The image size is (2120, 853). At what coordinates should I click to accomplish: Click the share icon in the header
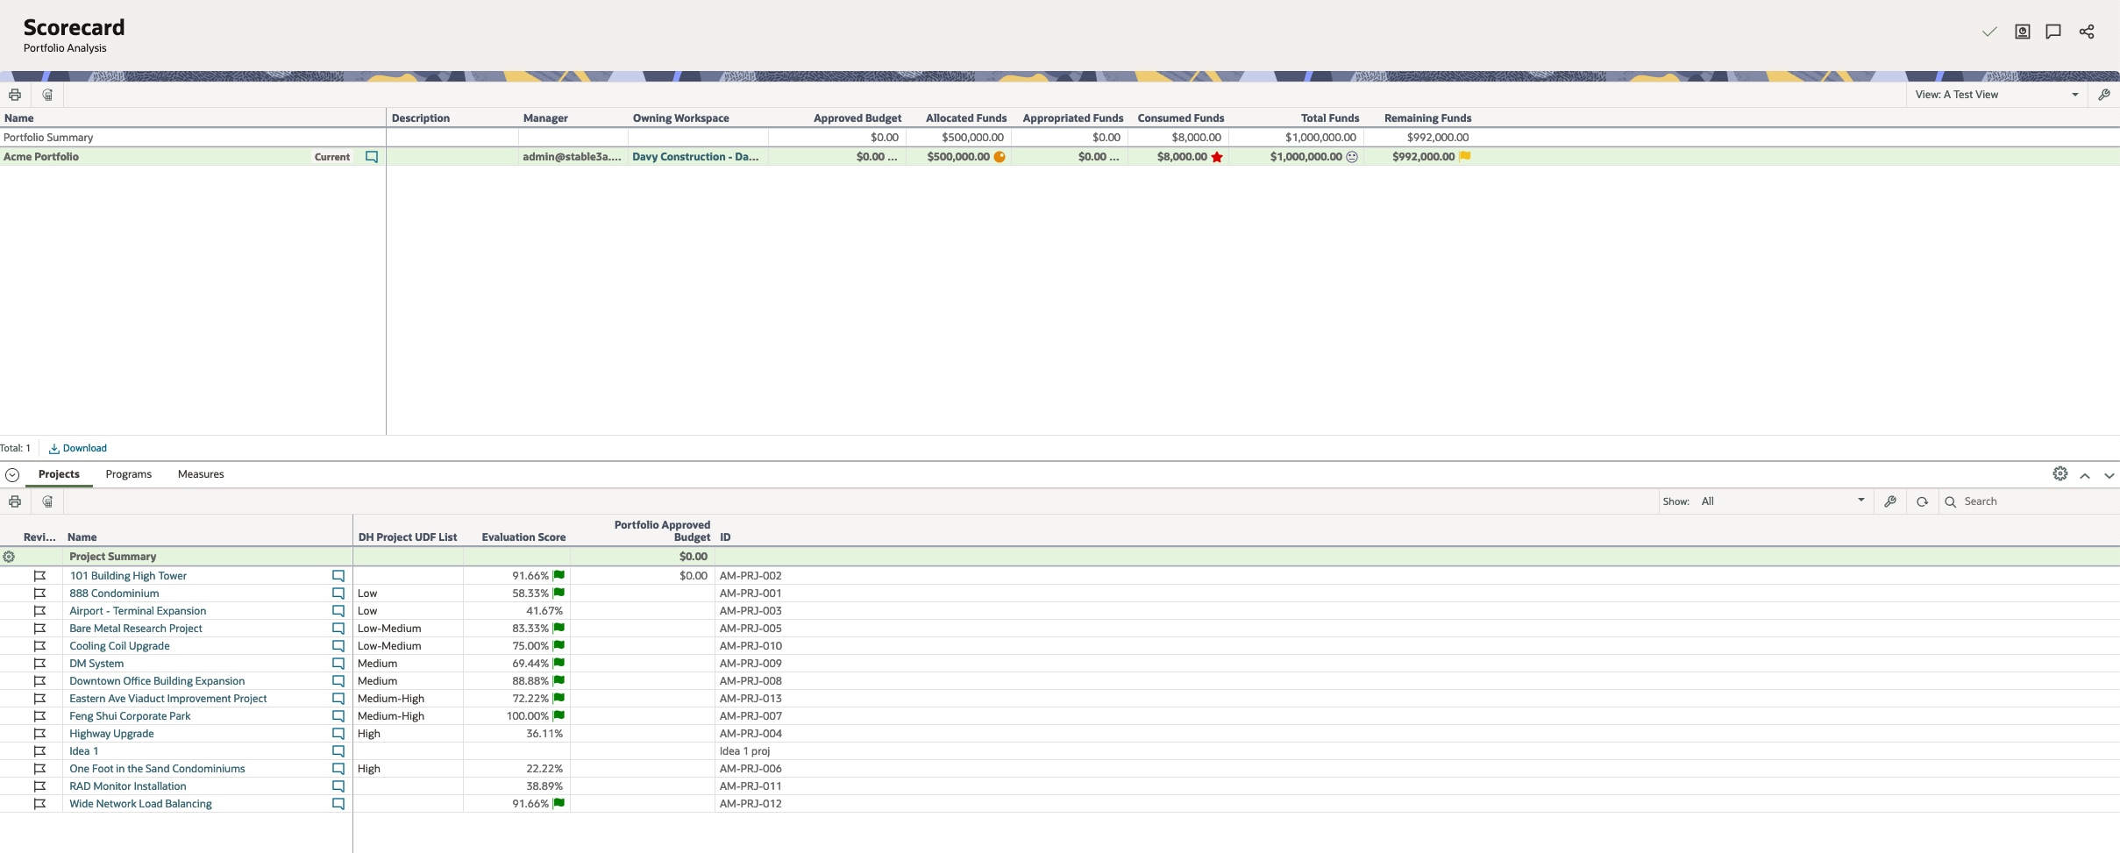[x=2087, y=32]
